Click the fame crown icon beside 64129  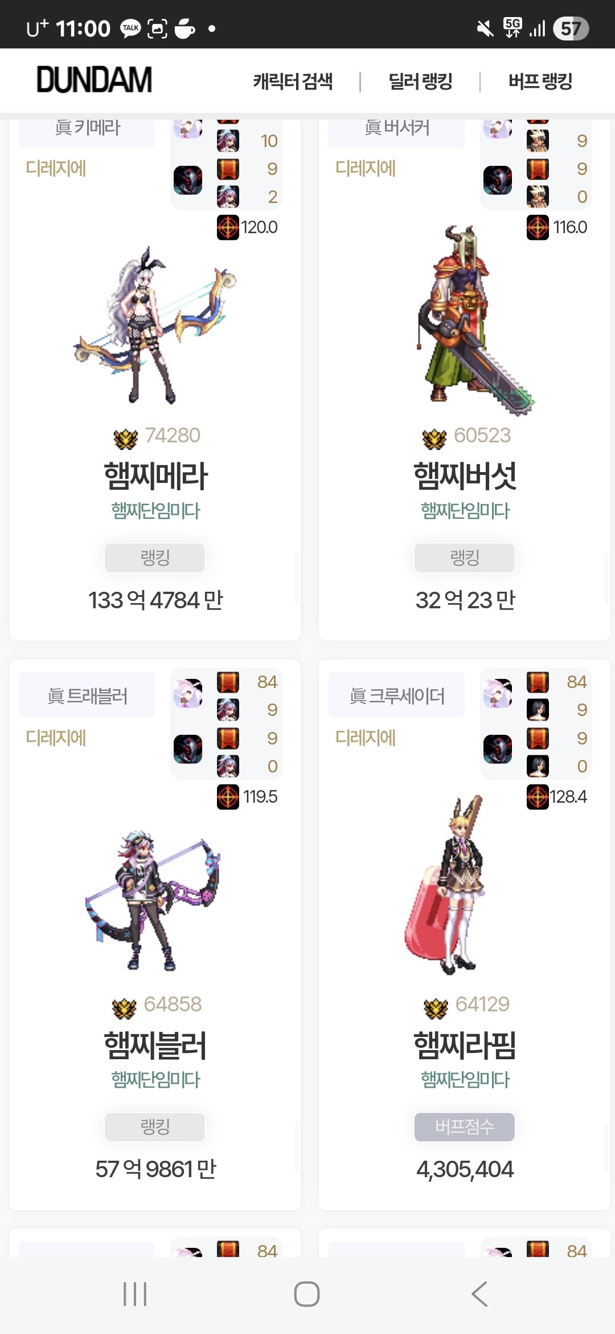tap(436, 1008)
